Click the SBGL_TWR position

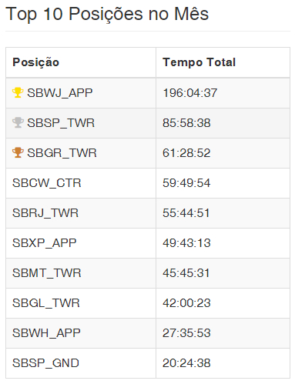click(46, 303)
